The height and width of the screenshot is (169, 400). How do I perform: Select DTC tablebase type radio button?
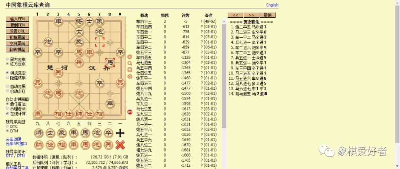coord(7,126)
